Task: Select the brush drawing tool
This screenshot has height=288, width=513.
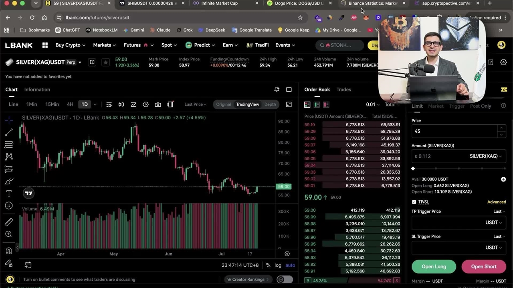Action: click(x=9, y=181)
